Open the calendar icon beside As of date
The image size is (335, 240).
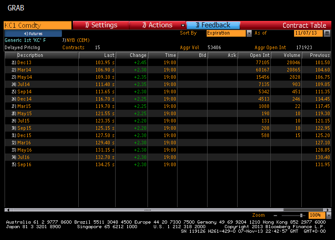click(x=327, y=33)
